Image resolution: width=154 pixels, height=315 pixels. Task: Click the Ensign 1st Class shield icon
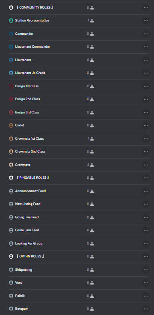pos(11,86)
